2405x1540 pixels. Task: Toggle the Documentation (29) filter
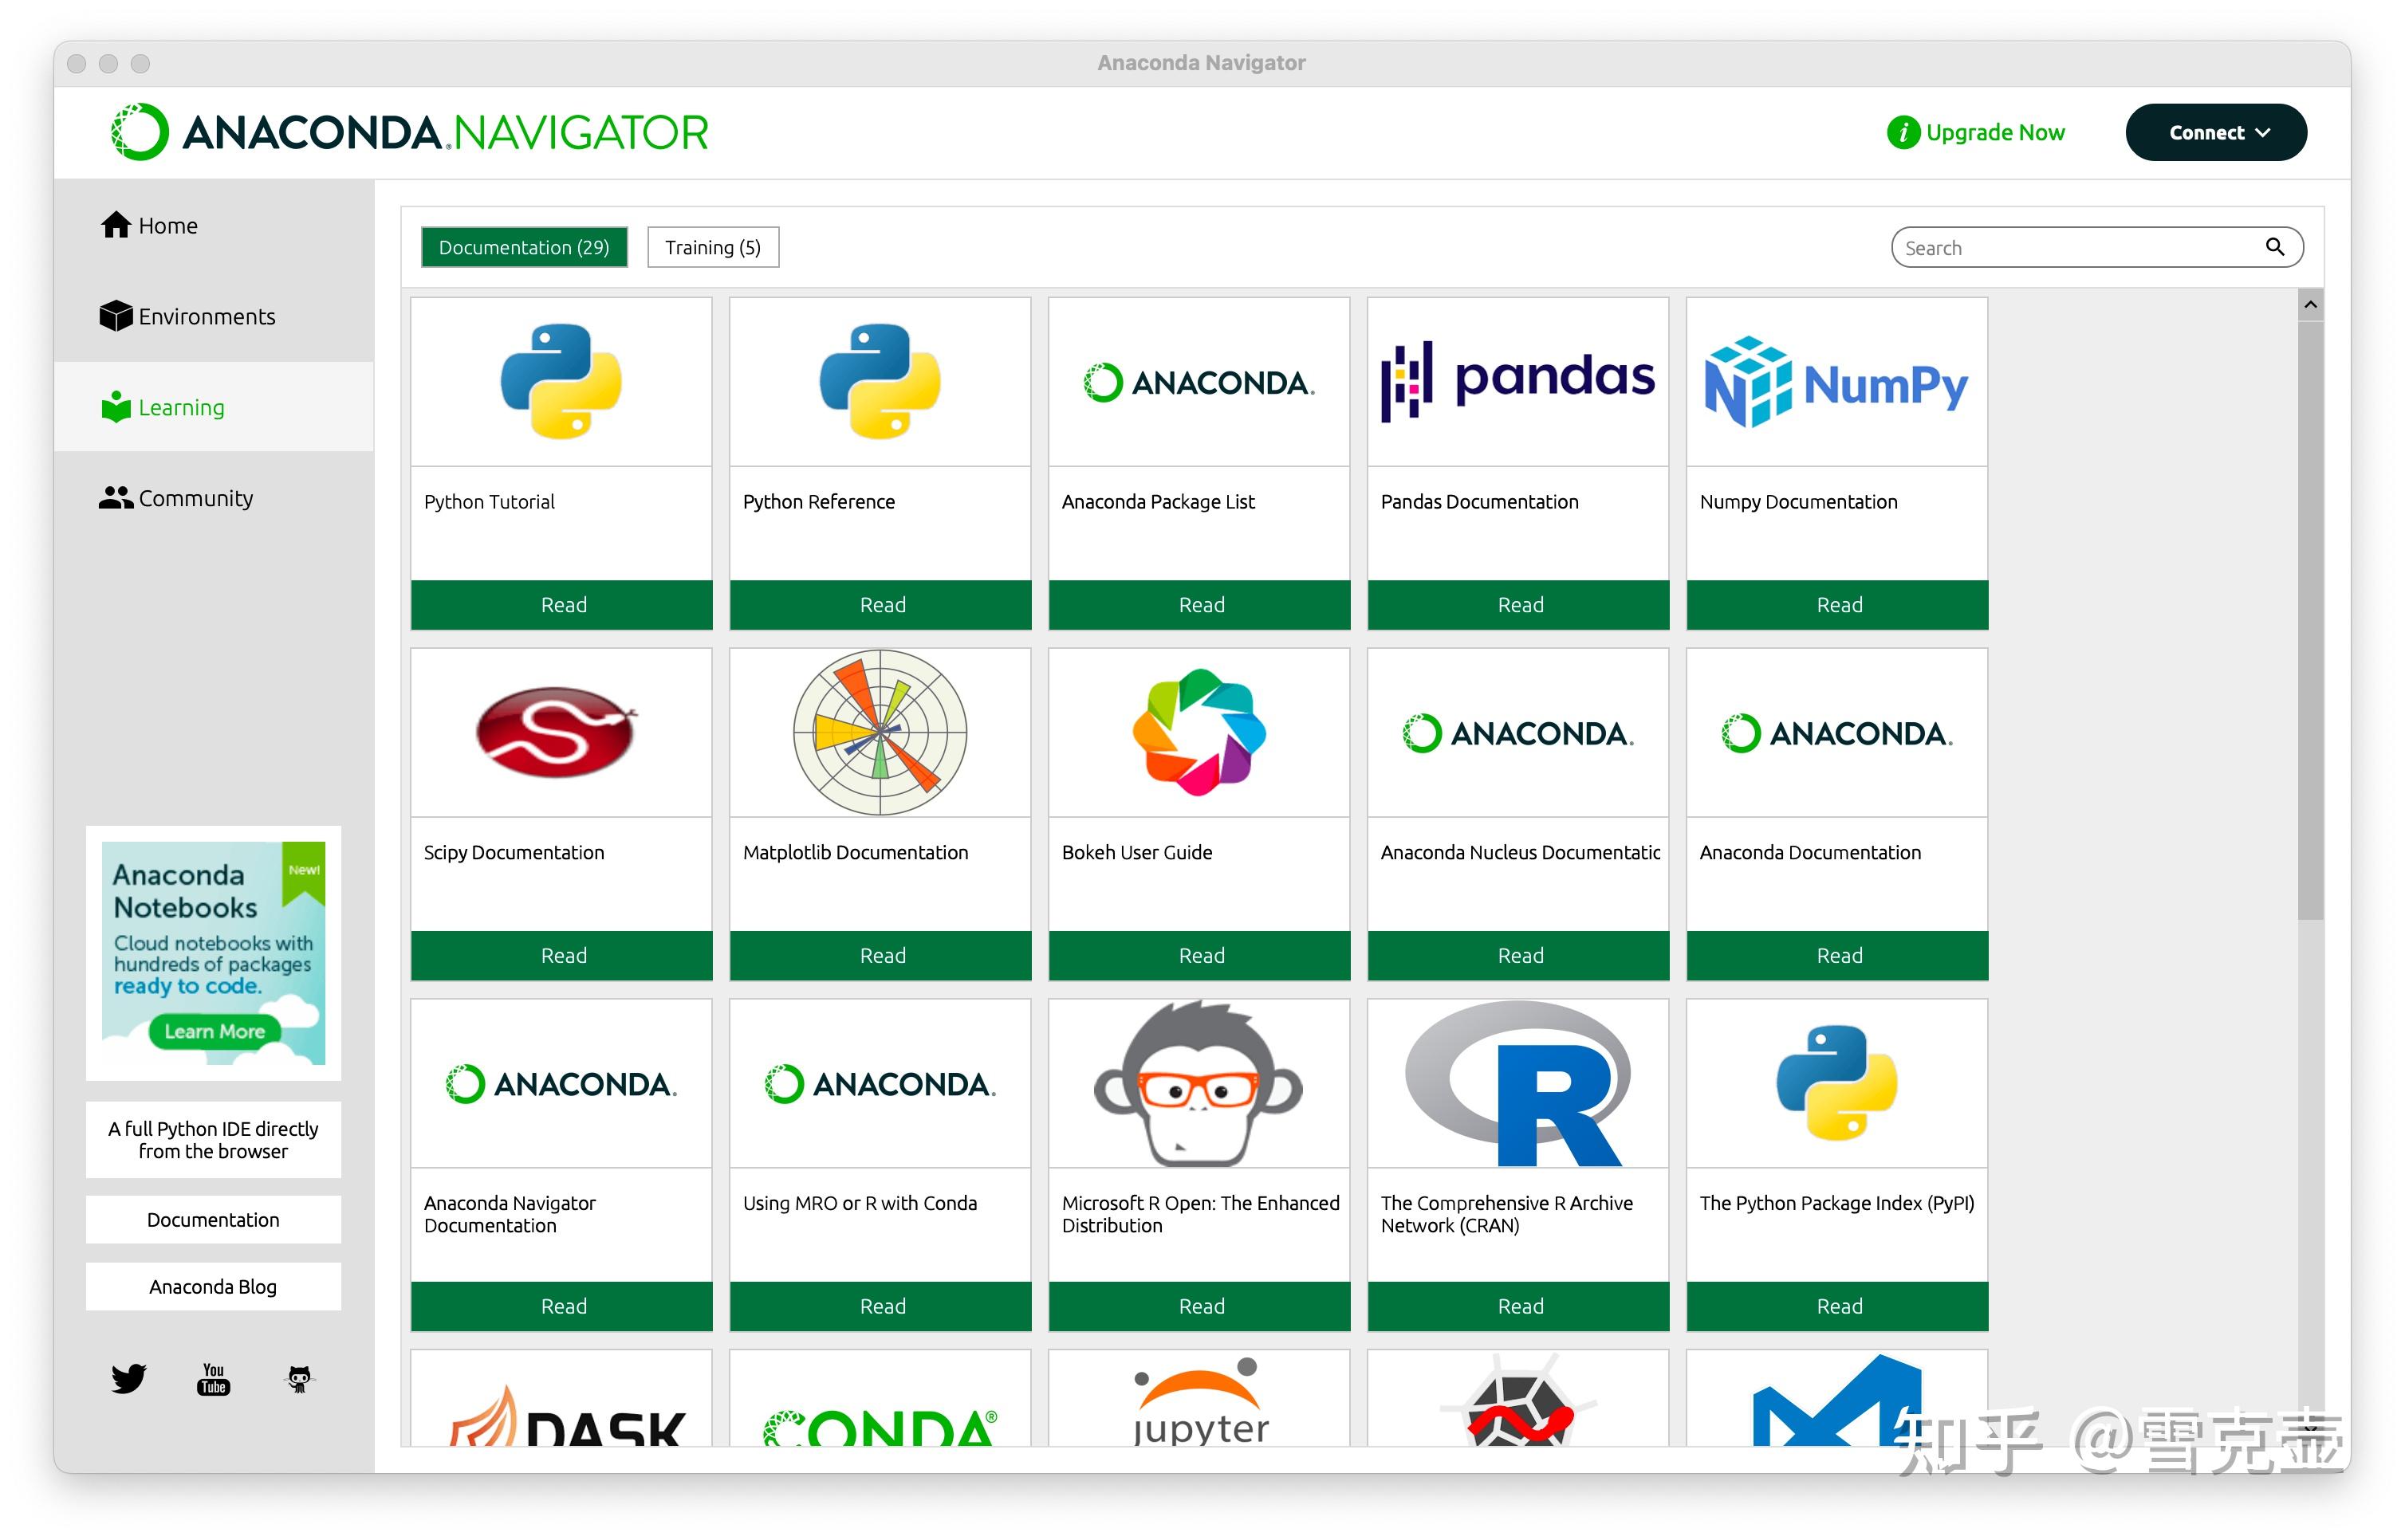point(523,247)
